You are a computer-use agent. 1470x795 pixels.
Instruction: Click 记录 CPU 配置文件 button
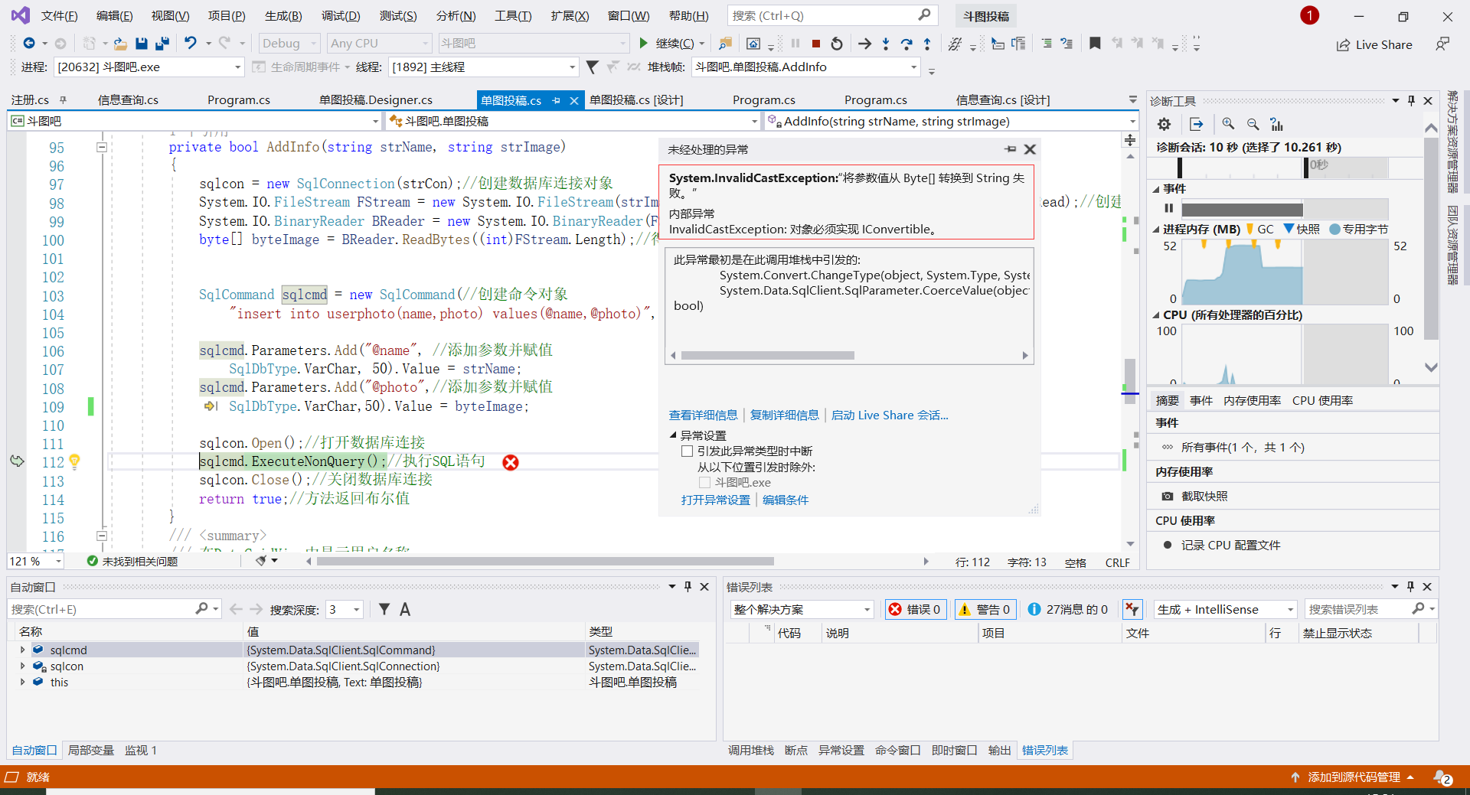[x=1230, y=546]
